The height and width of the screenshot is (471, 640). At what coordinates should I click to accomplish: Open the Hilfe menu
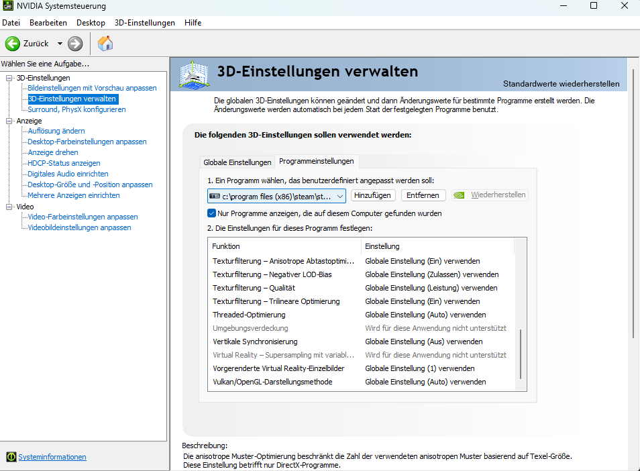[193, 23]
